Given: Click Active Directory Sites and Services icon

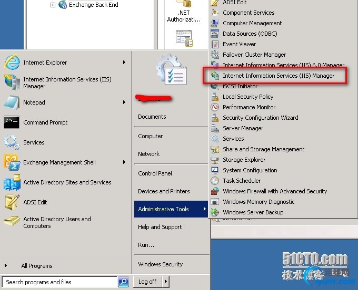Looking at the screenshot, I should (12, 182).
